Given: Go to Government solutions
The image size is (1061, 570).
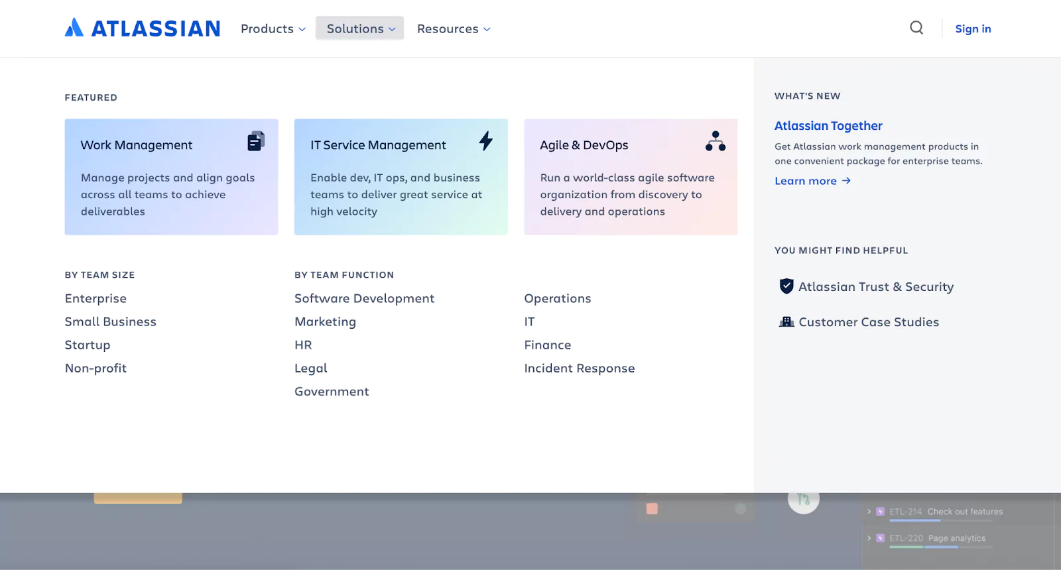Looking at the screenshot, I should coord(332,392).
